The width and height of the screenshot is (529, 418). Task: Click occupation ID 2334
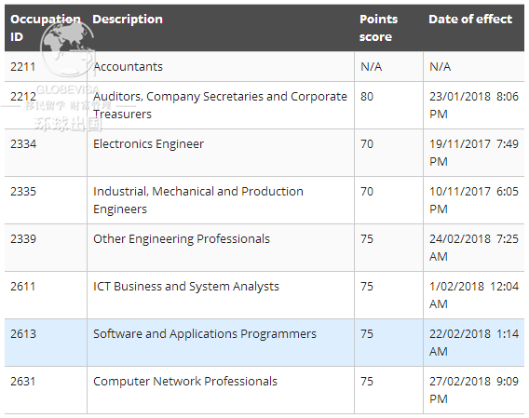tap(23, 144)
